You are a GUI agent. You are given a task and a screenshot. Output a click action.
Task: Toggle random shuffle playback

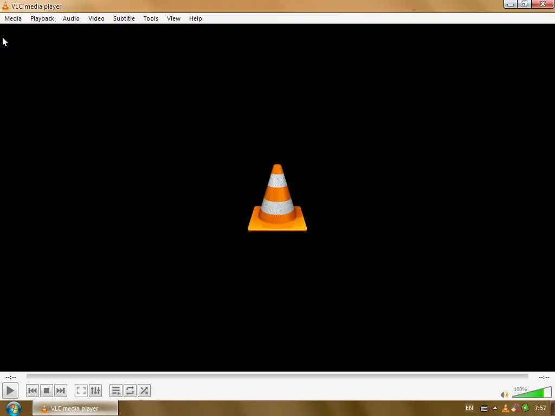(x=144, y=391)
